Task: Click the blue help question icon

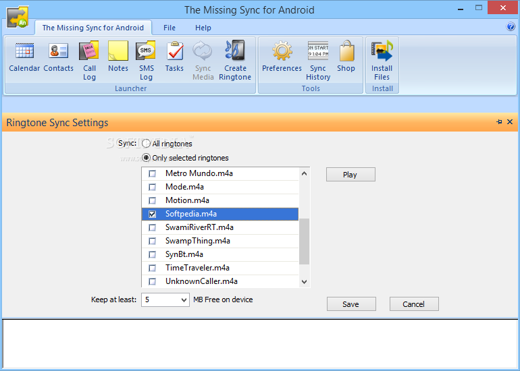Action: tap(511, 26)
